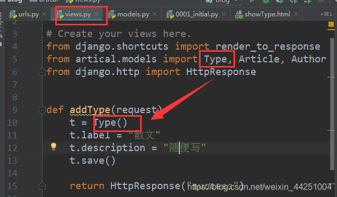
Task: Click the editor vertical scrollbar thumb
Action: pyautogui.click(x=332, y=104)
